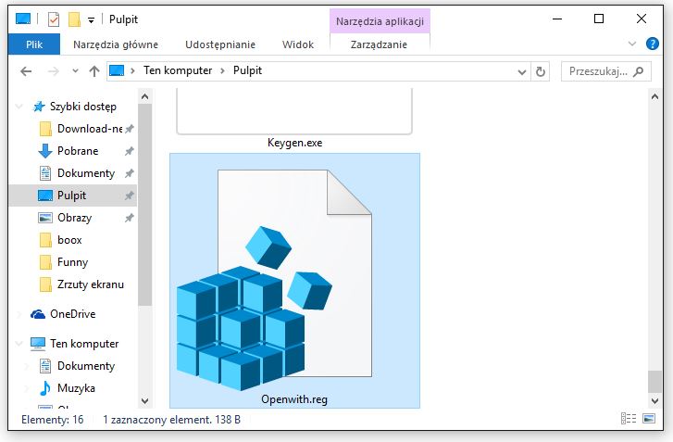Open Muzyka in the navigation pane
Viewport: 673px width, 442px height.
pos(76,388)
